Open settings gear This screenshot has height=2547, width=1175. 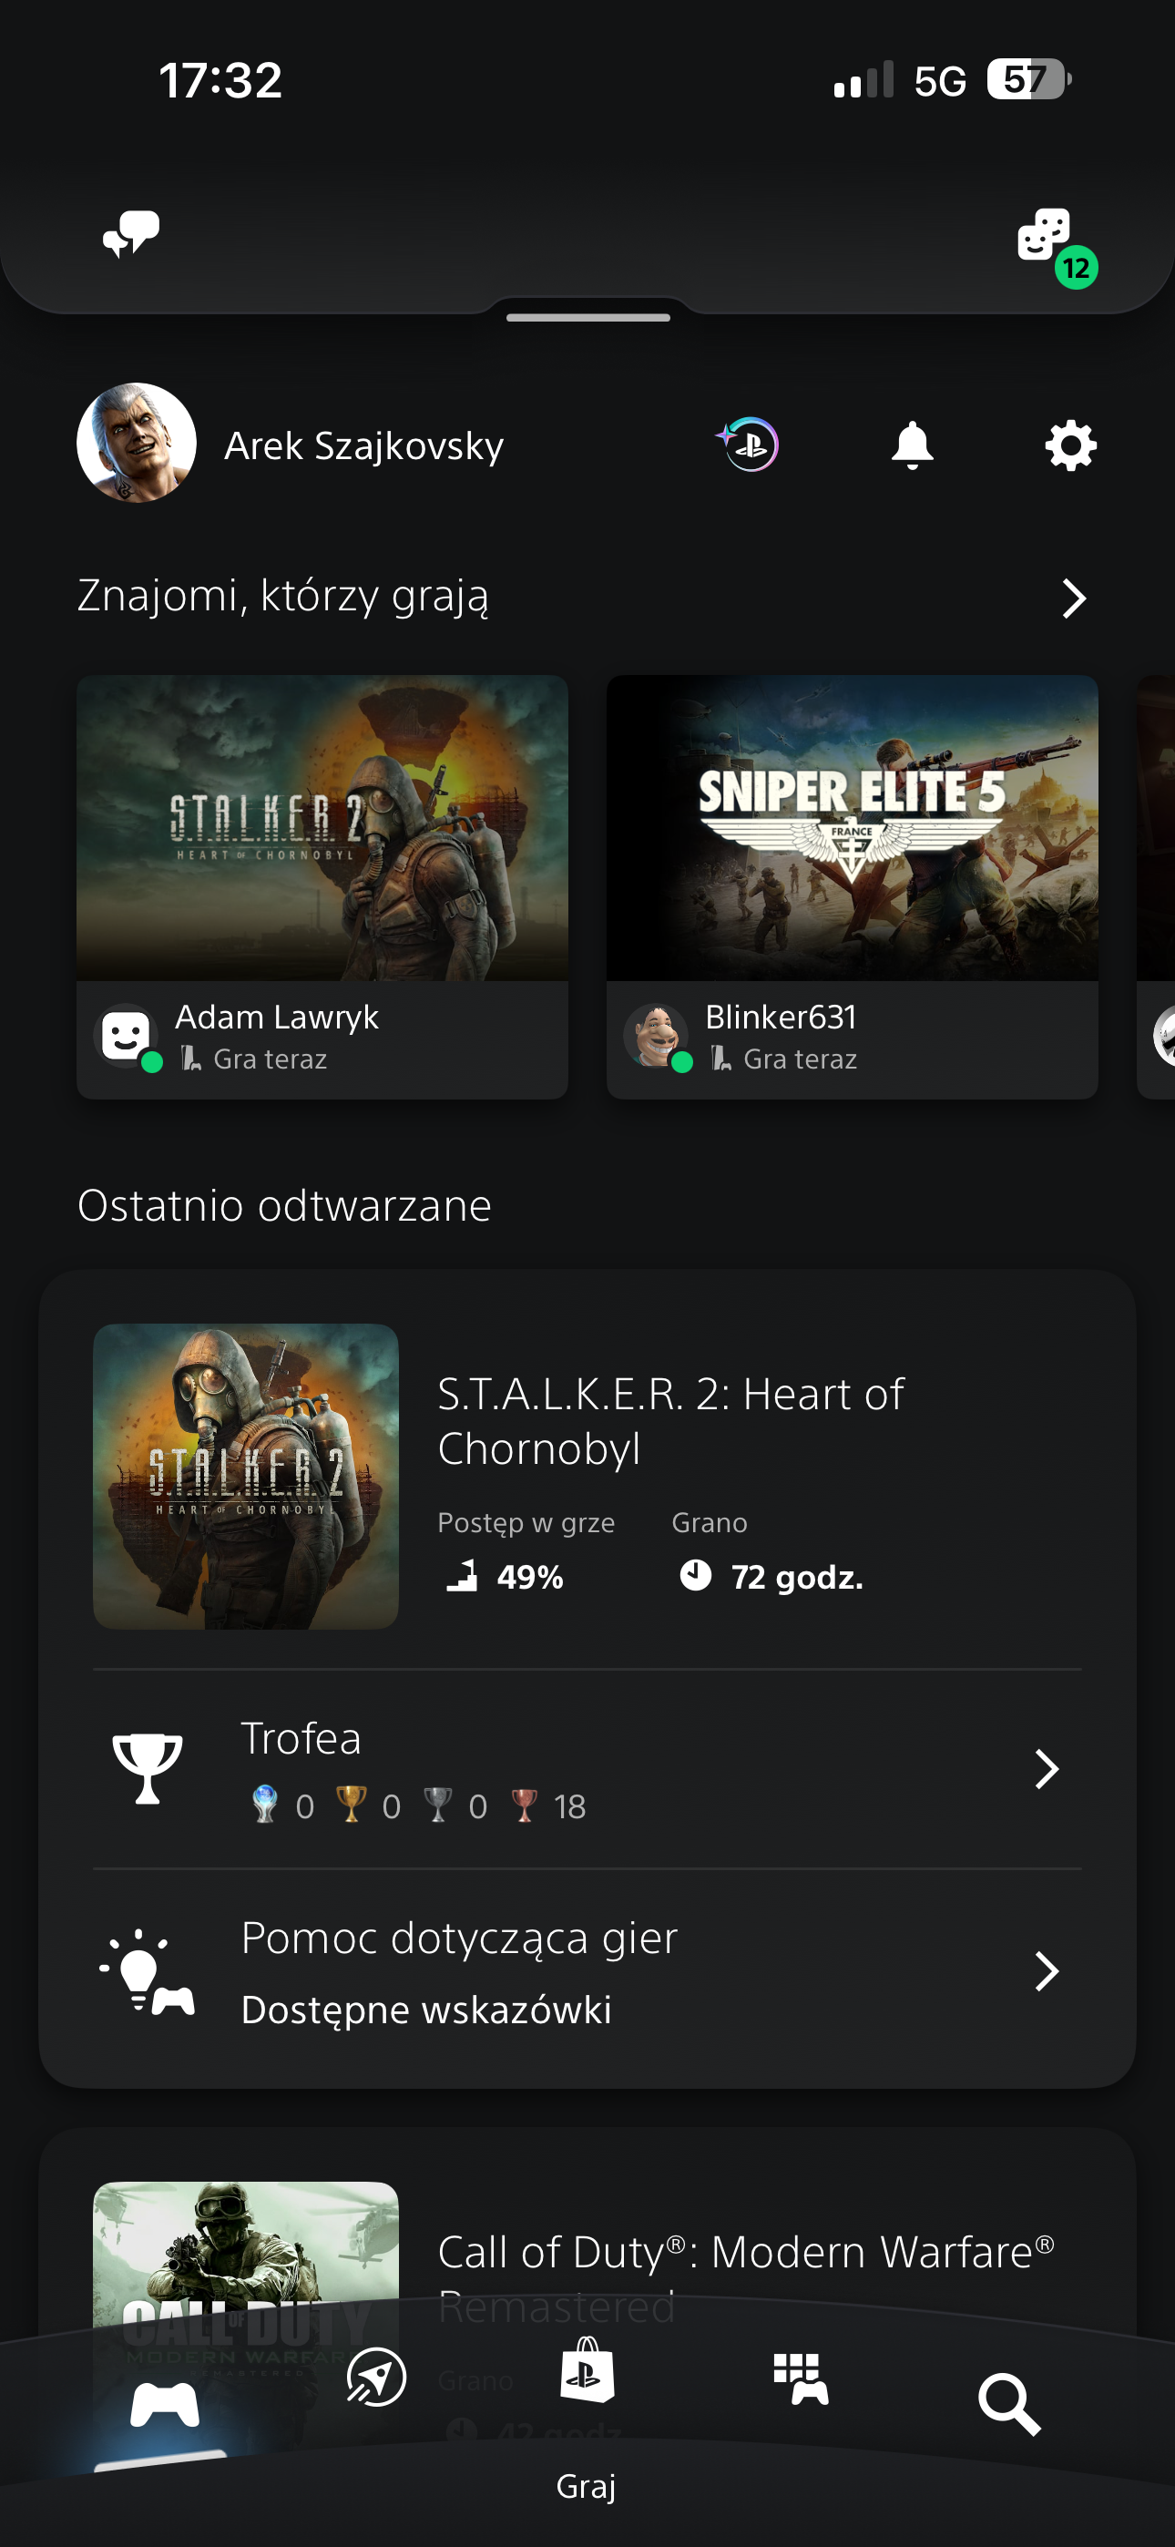point(1070,446)
